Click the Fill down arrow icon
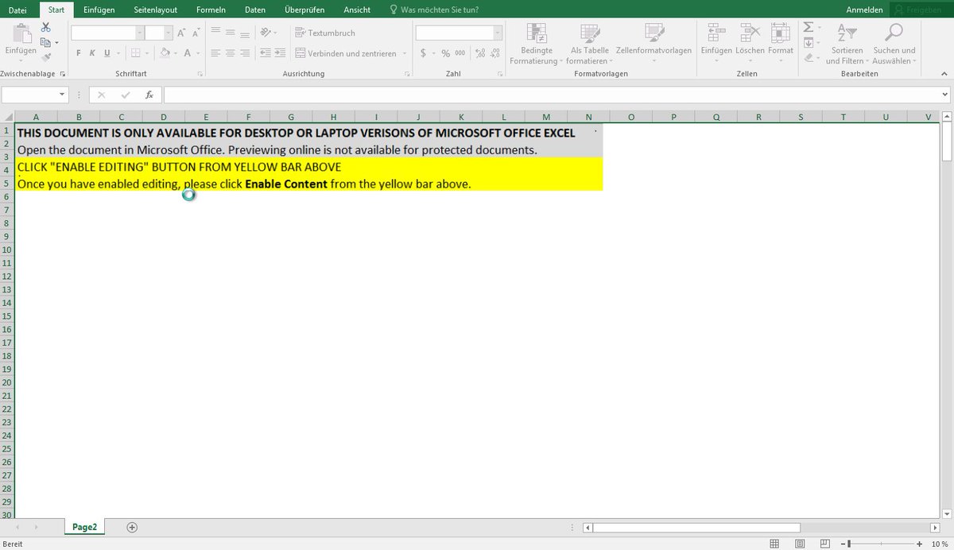The height and width of the screenshot is (550, 954). (x=809, y=42)
